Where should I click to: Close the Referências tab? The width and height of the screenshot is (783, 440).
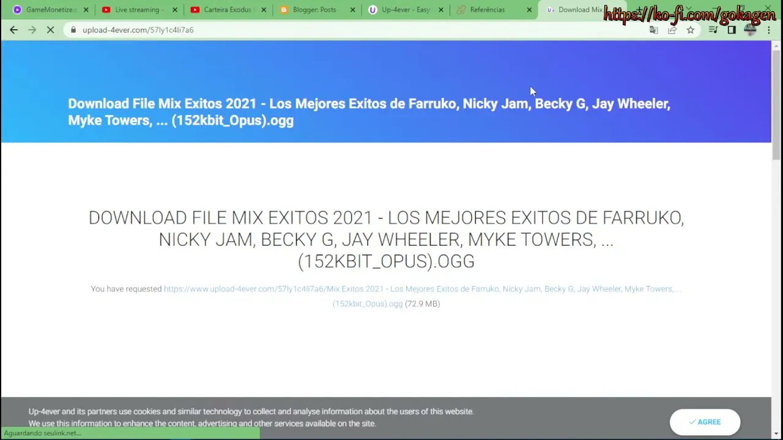(530, 10)
